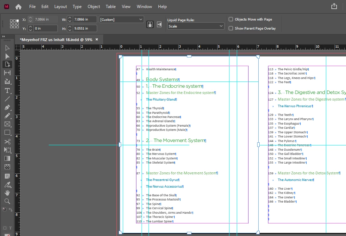Screen dimensions: 346x236
Task: Click the W width stepper arrows
Action: pos(70,19)
